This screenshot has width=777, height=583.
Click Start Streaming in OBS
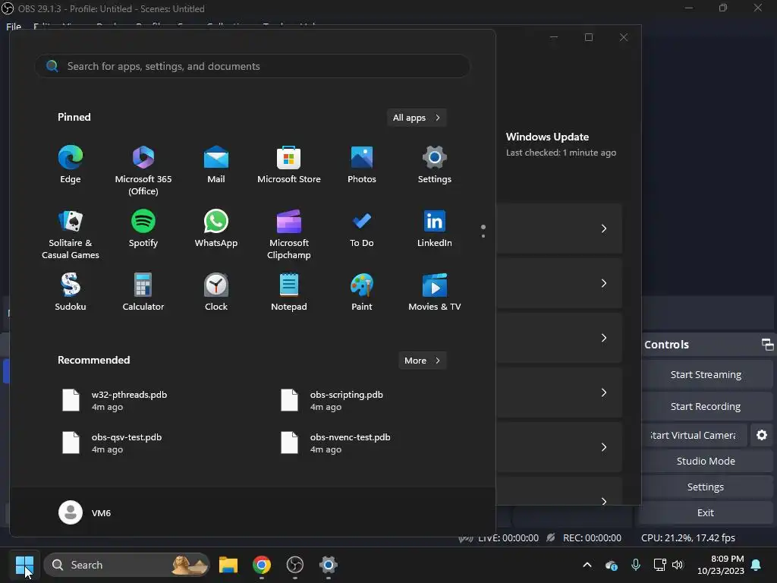click(706, 374)
